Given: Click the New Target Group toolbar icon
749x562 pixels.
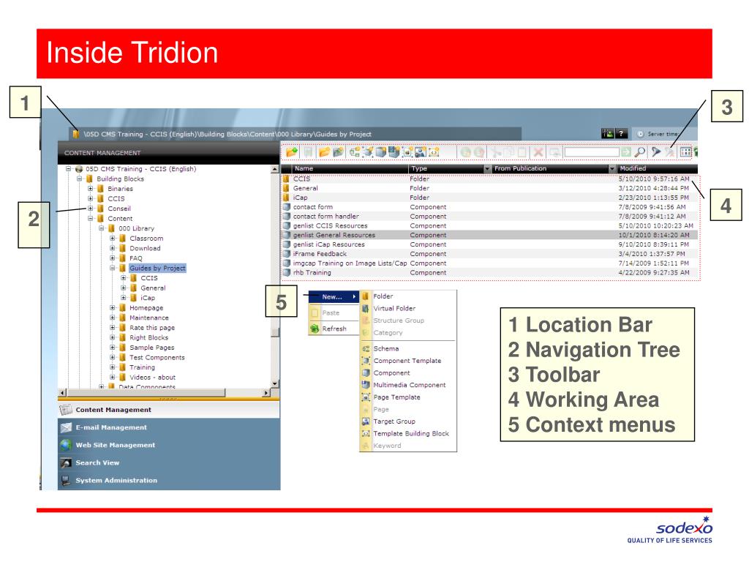Looking at the screenshot, I should tap(421, 152).
